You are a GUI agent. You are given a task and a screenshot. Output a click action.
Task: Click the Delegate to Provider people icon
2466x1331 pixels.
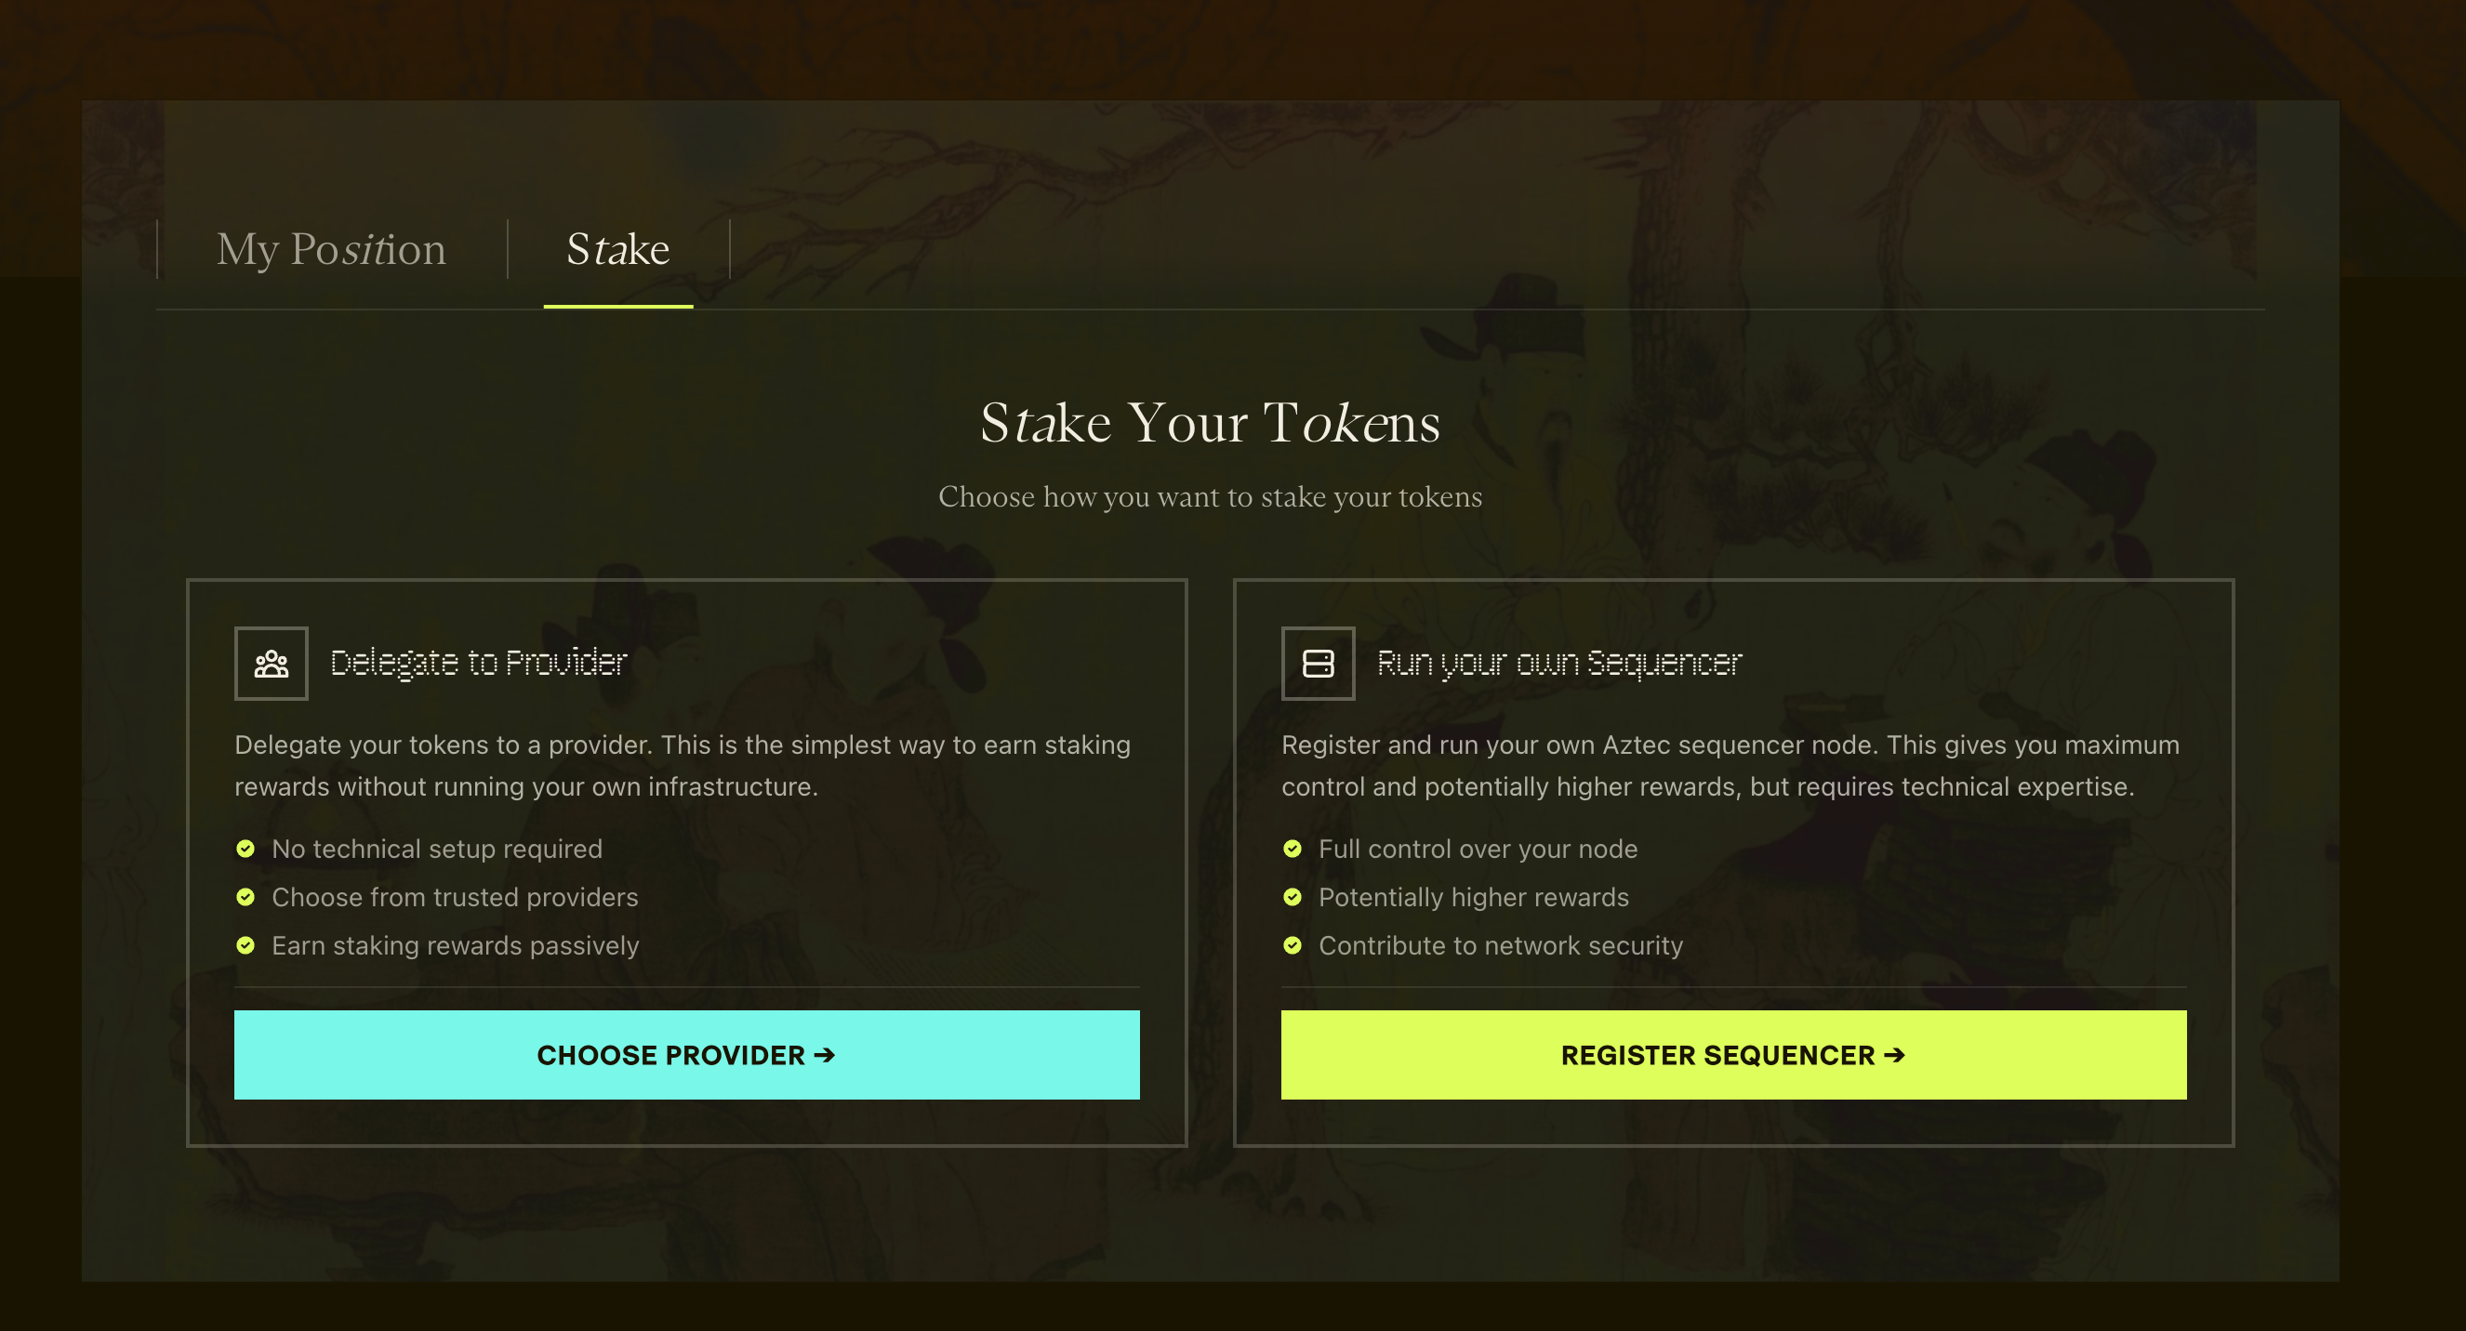click(x=272, y=664)
